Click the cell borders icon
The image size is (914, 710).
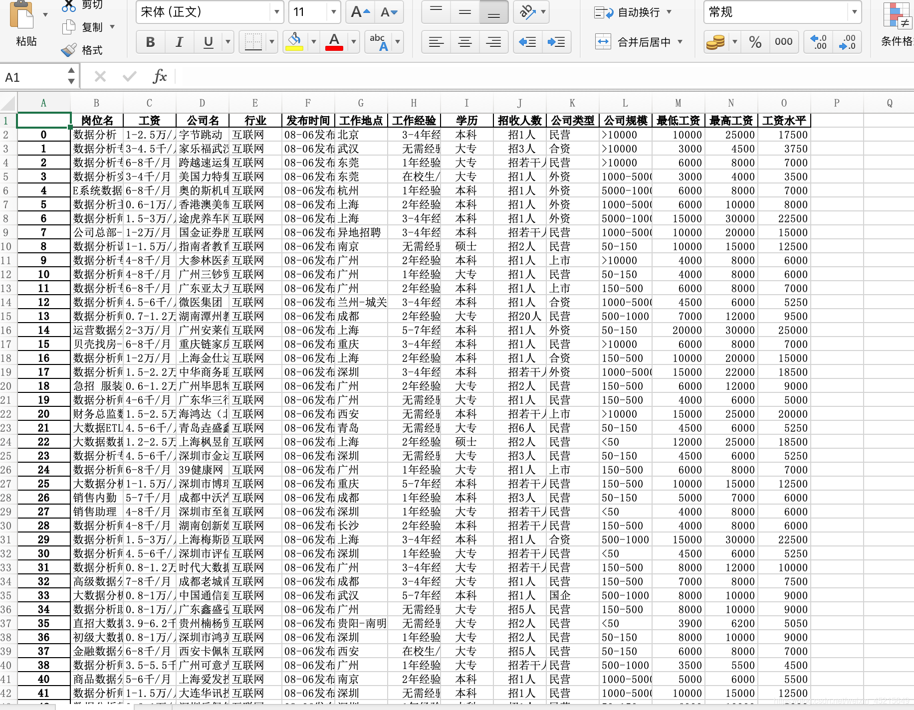(253, 42)
